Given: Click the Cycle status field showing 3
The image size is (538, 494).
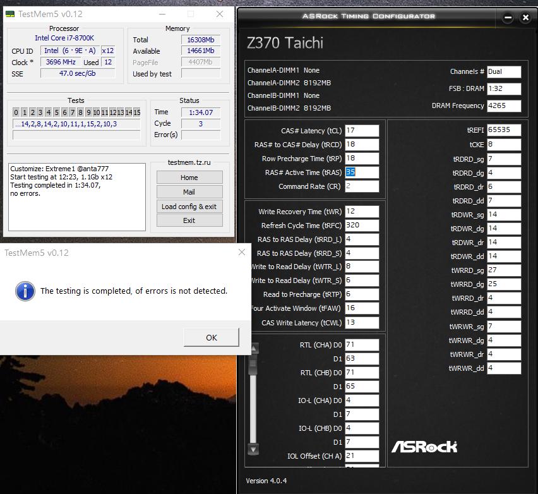Looking at the screenshot, I should coord(201,124).
